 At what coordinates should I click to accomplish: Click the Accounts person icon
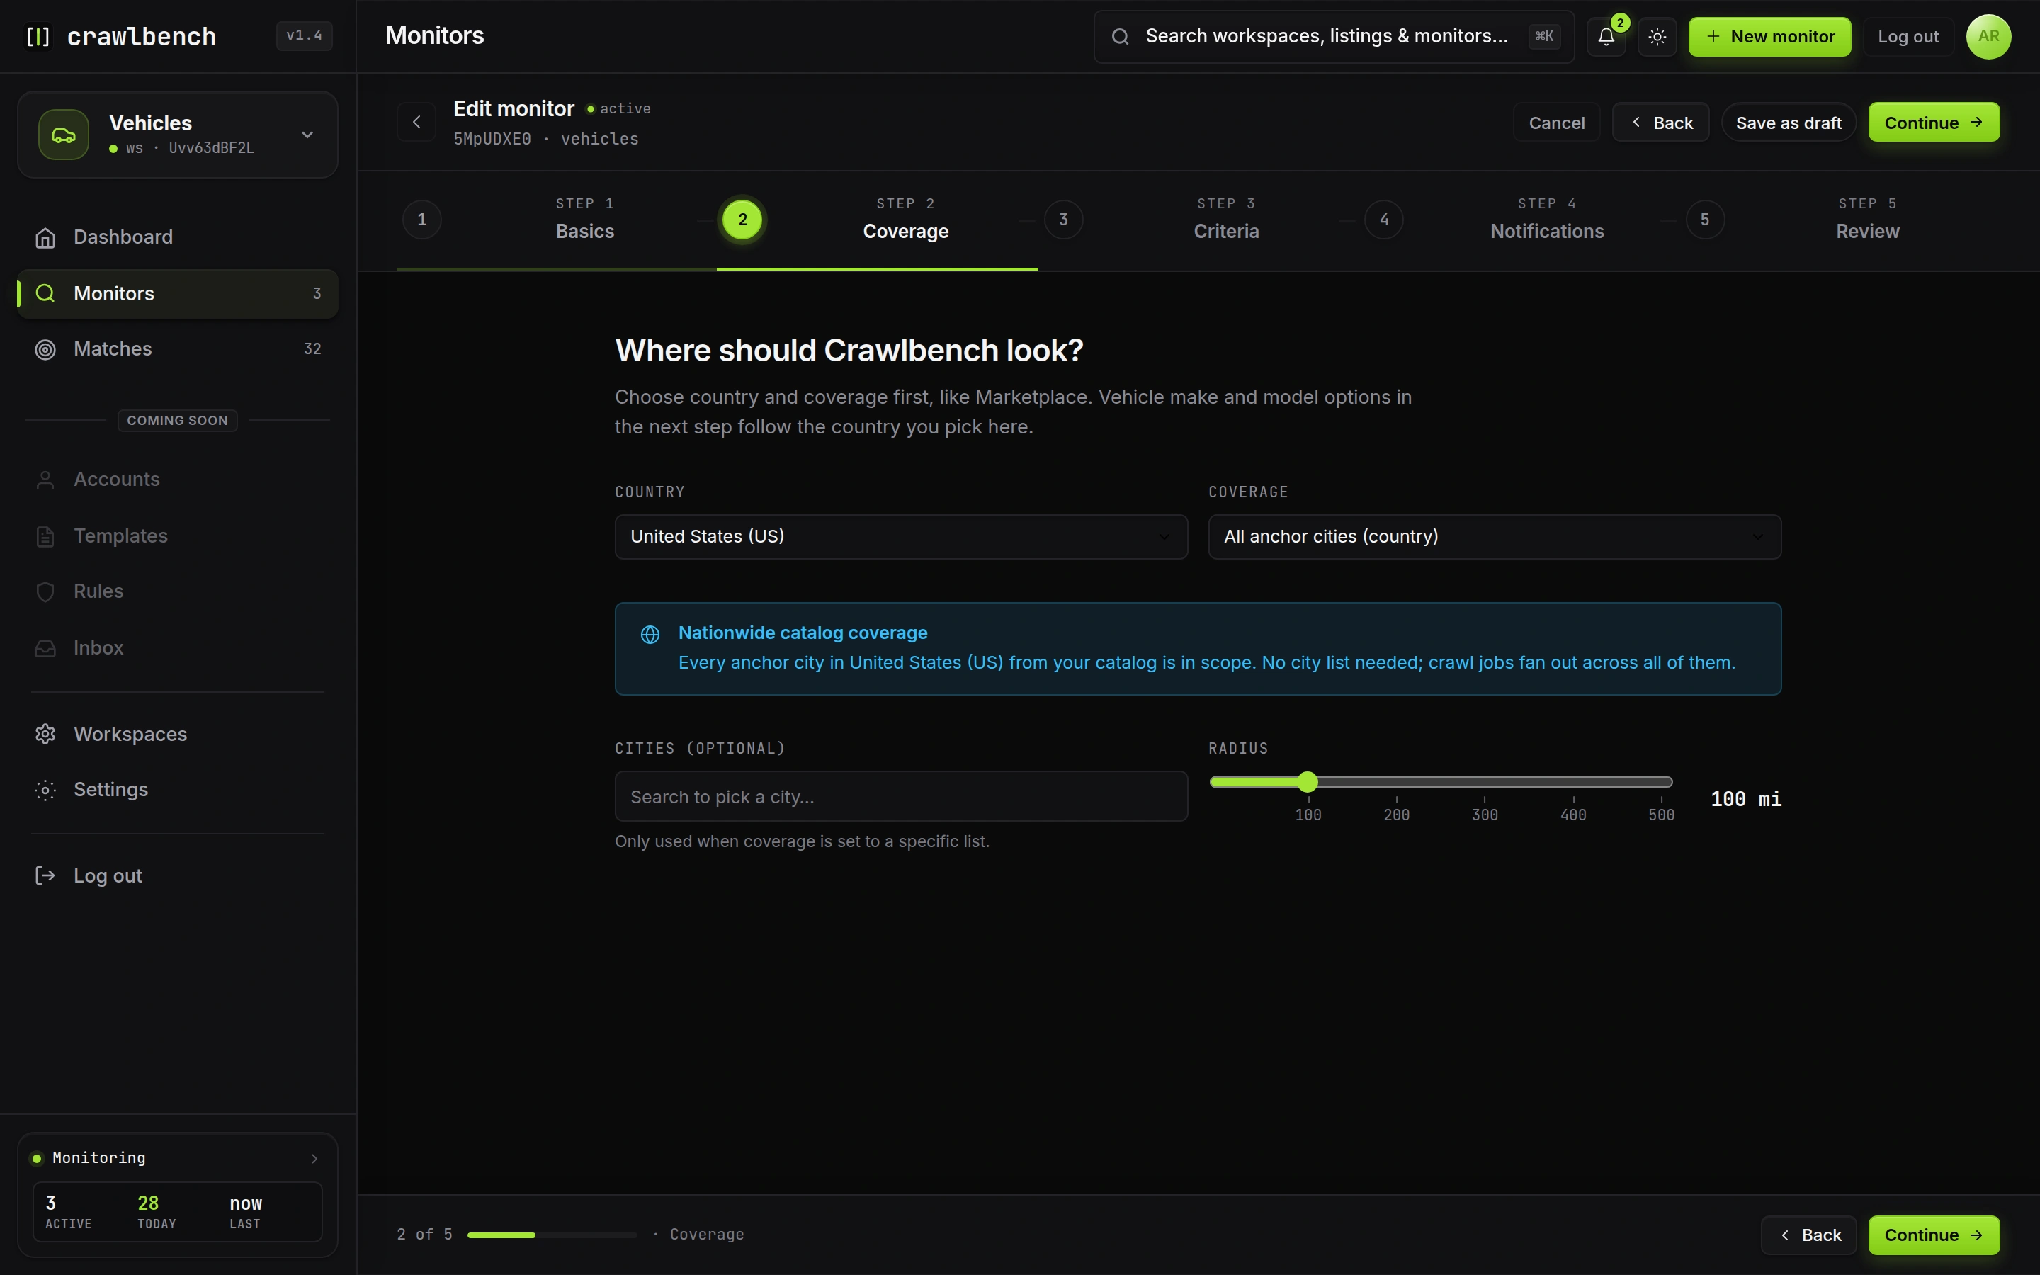pos(45,480)
